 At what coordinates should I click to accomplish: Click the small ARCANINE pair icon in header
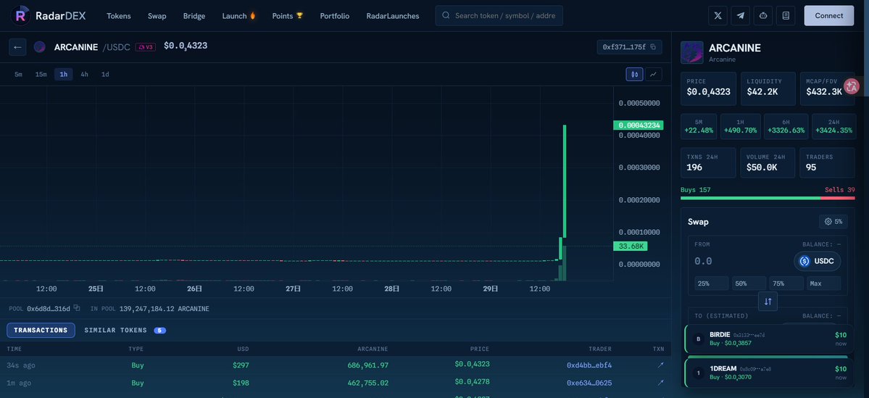[39, 47]
